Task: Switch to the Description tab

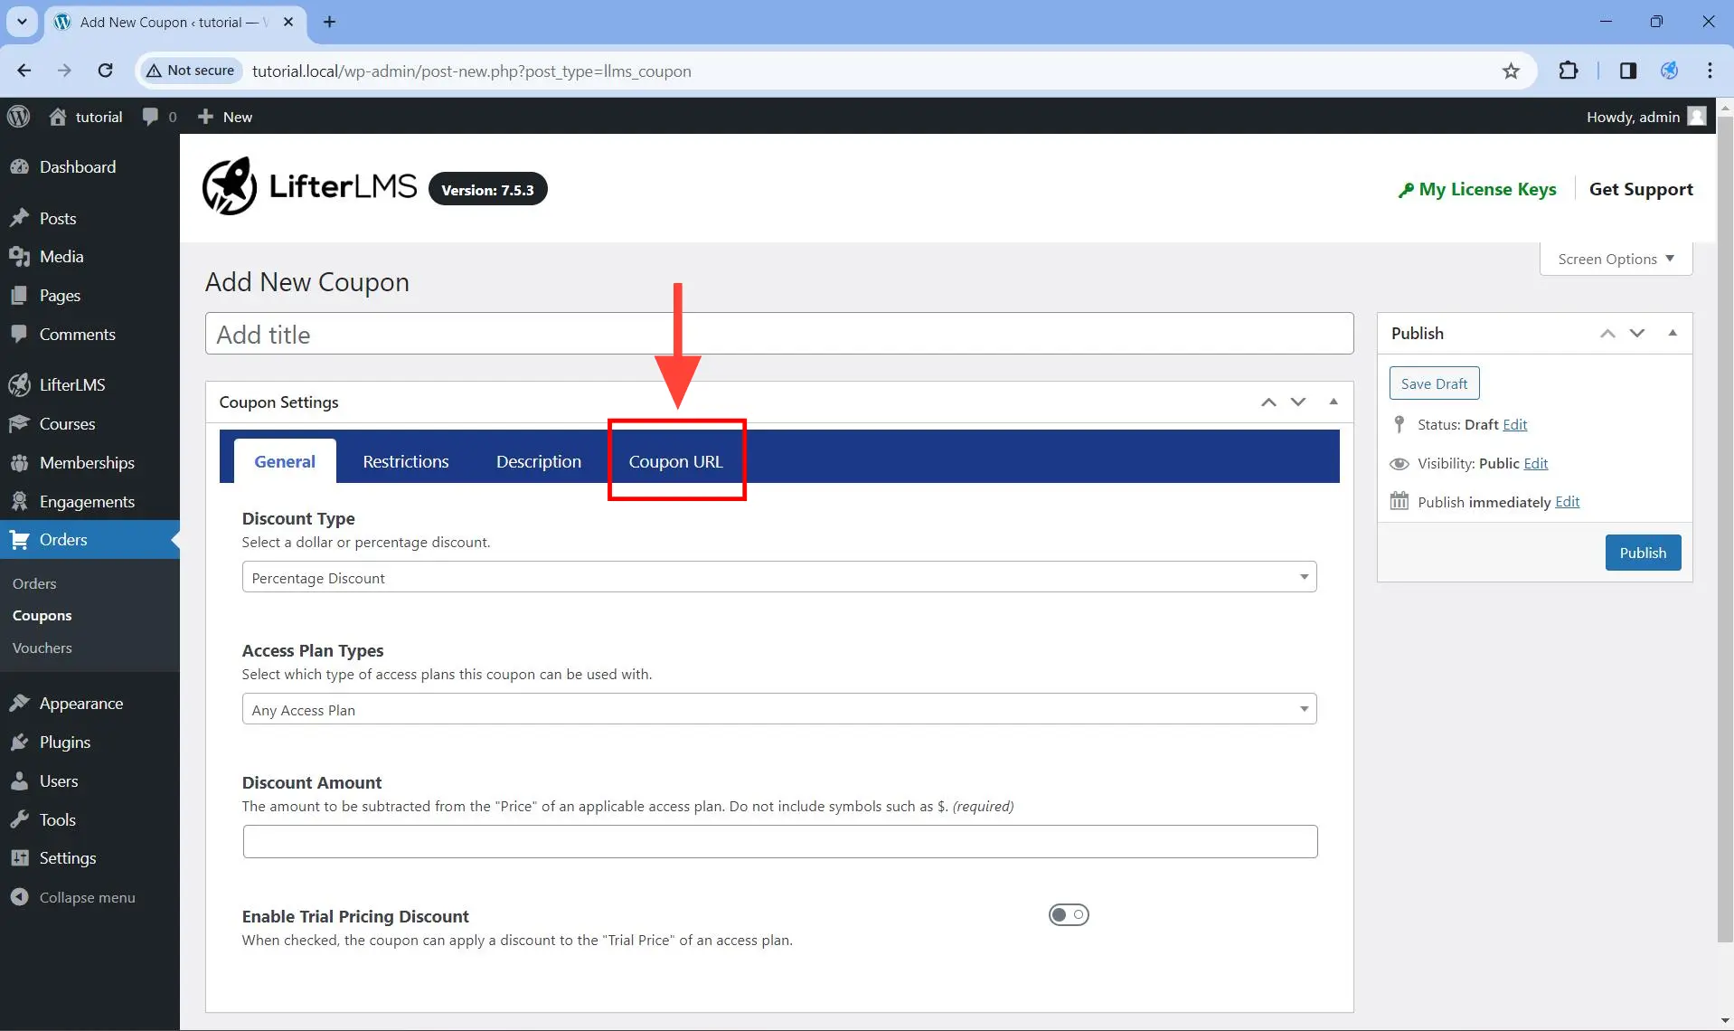Action: pyautogui.click(x=539, y=461)
